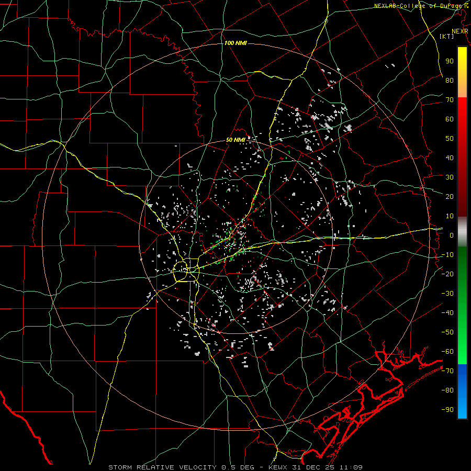Click the -50 value on the velocity scale

pos(447,332)
